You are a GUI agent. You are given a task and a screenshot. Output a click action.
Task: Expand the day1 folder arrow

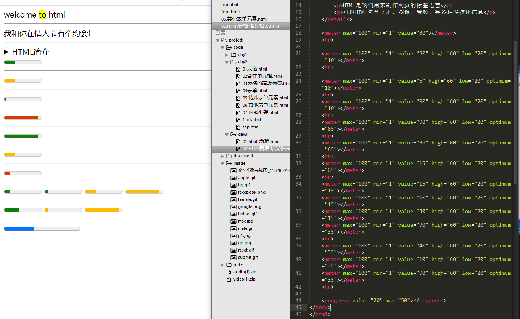click(227, 55)
